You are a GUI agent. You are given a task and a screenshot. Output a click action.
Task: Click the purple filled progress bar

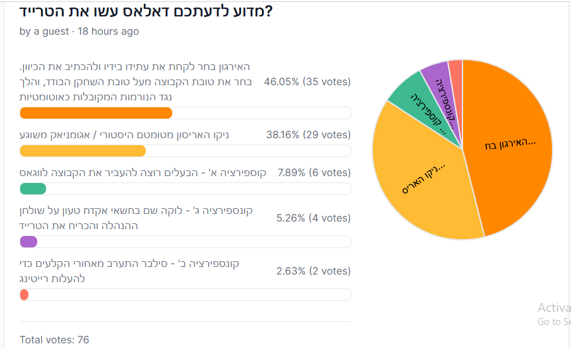[x=29, y=242]
